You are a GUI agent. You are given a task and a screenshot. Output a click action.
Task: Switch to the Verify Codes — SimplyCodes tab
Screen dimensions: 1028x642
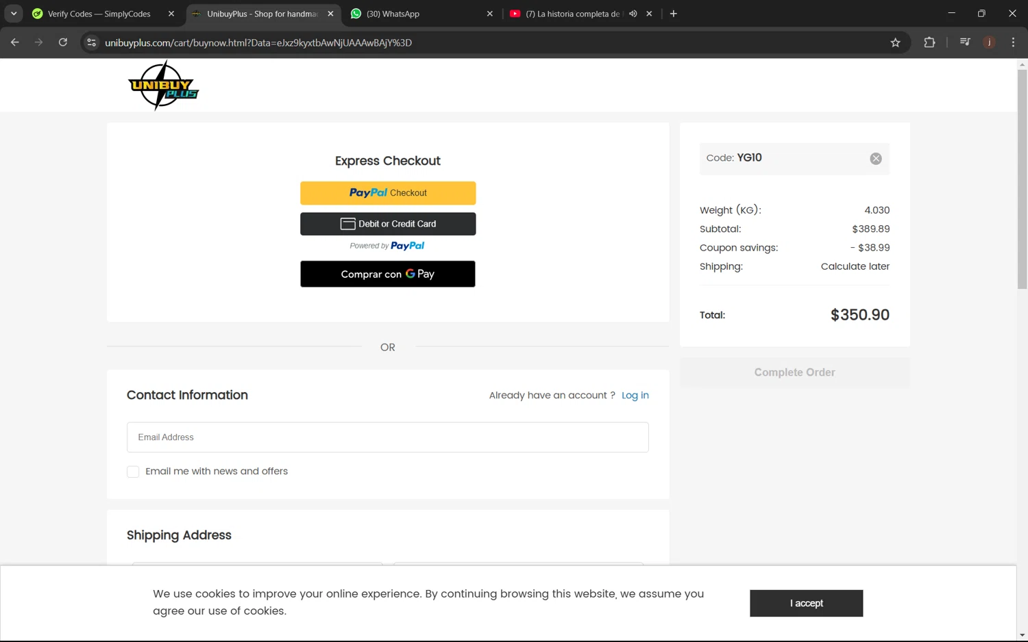point(99,14)
